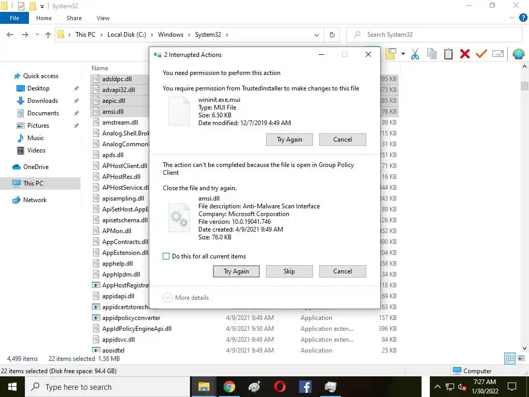This screenshot has height=397, width=529.
Task: Open Pictures in the navigation pane
Action: (38, 125)
